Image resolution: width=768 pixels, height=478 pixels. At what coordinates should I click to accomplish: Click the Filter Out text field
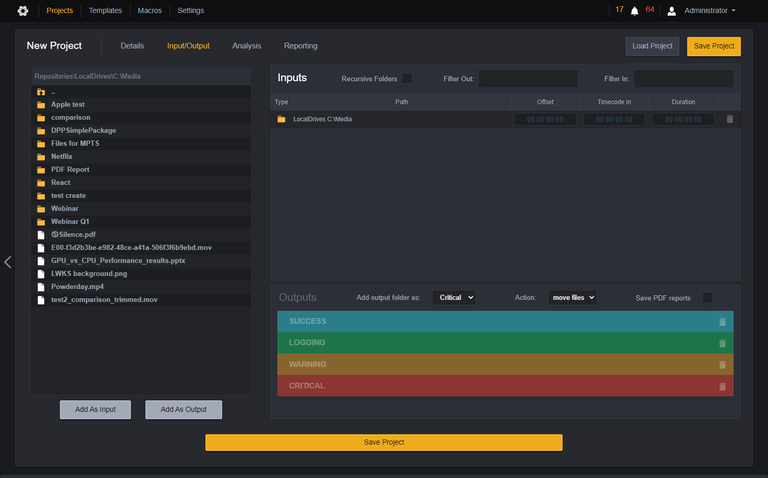[528, 79]
